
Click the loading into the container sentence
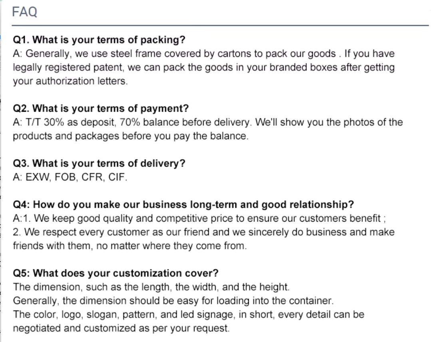click(x=173, y=300)
